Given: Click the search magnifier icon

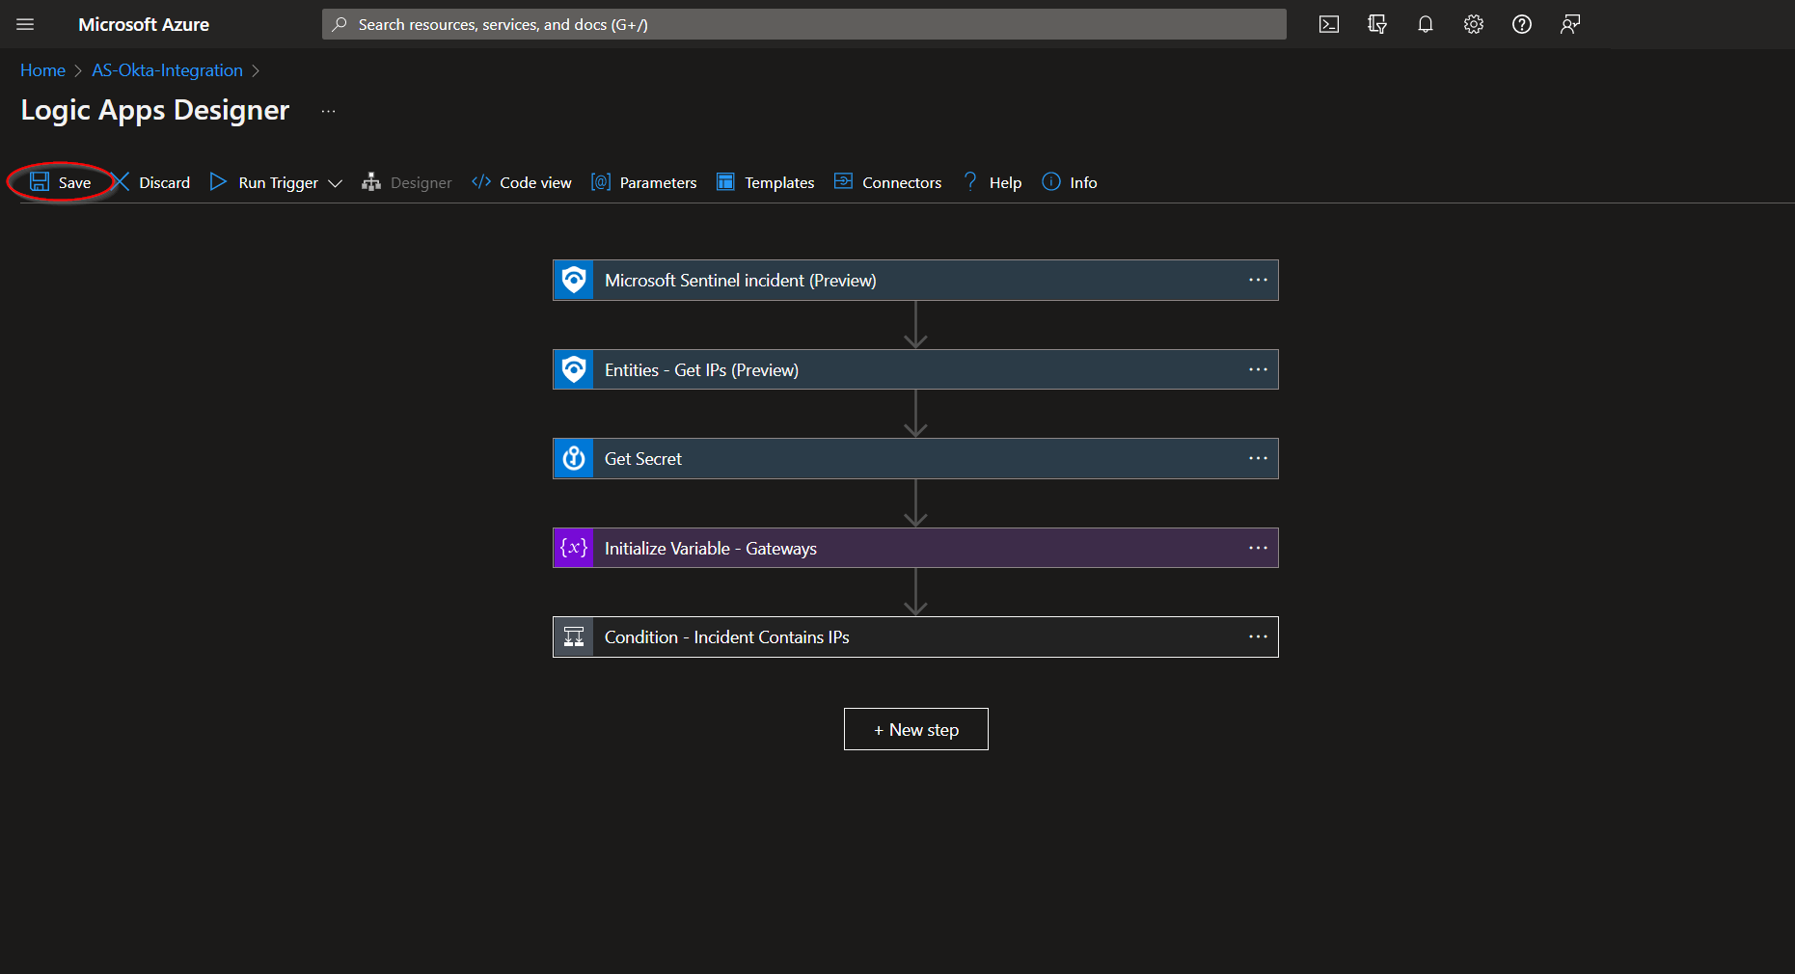Looking at the screenshot, I should [x=340, y=24].
